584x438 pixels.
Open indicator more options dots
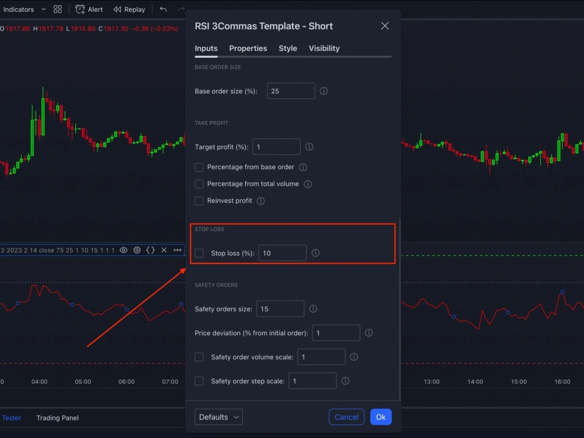pyautogui.click(x=178, y=250)
